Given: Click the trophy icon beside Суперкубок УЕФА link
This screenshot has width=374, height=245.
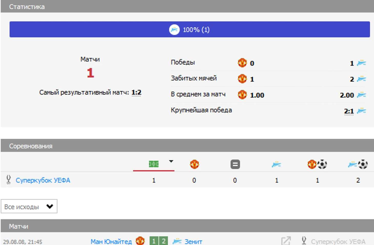Looking at the screenshot, I should click(8, 180).
